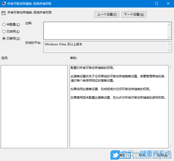The height and width of the screenshot is (161, 174).
Task: Cancel the dialog with 取消
Action: pos(142,155)
